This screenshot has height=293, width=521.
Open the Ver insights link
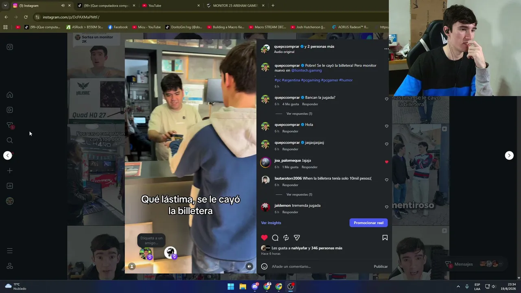pyautogui.click(x=271, y=223)
